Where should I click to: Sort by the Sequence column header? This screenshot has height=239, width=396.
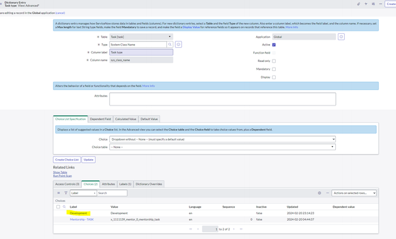[228, 206]
